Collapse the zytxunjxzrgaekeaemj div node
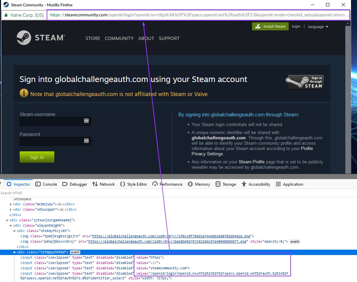357x282 pixels. [7, 220]
